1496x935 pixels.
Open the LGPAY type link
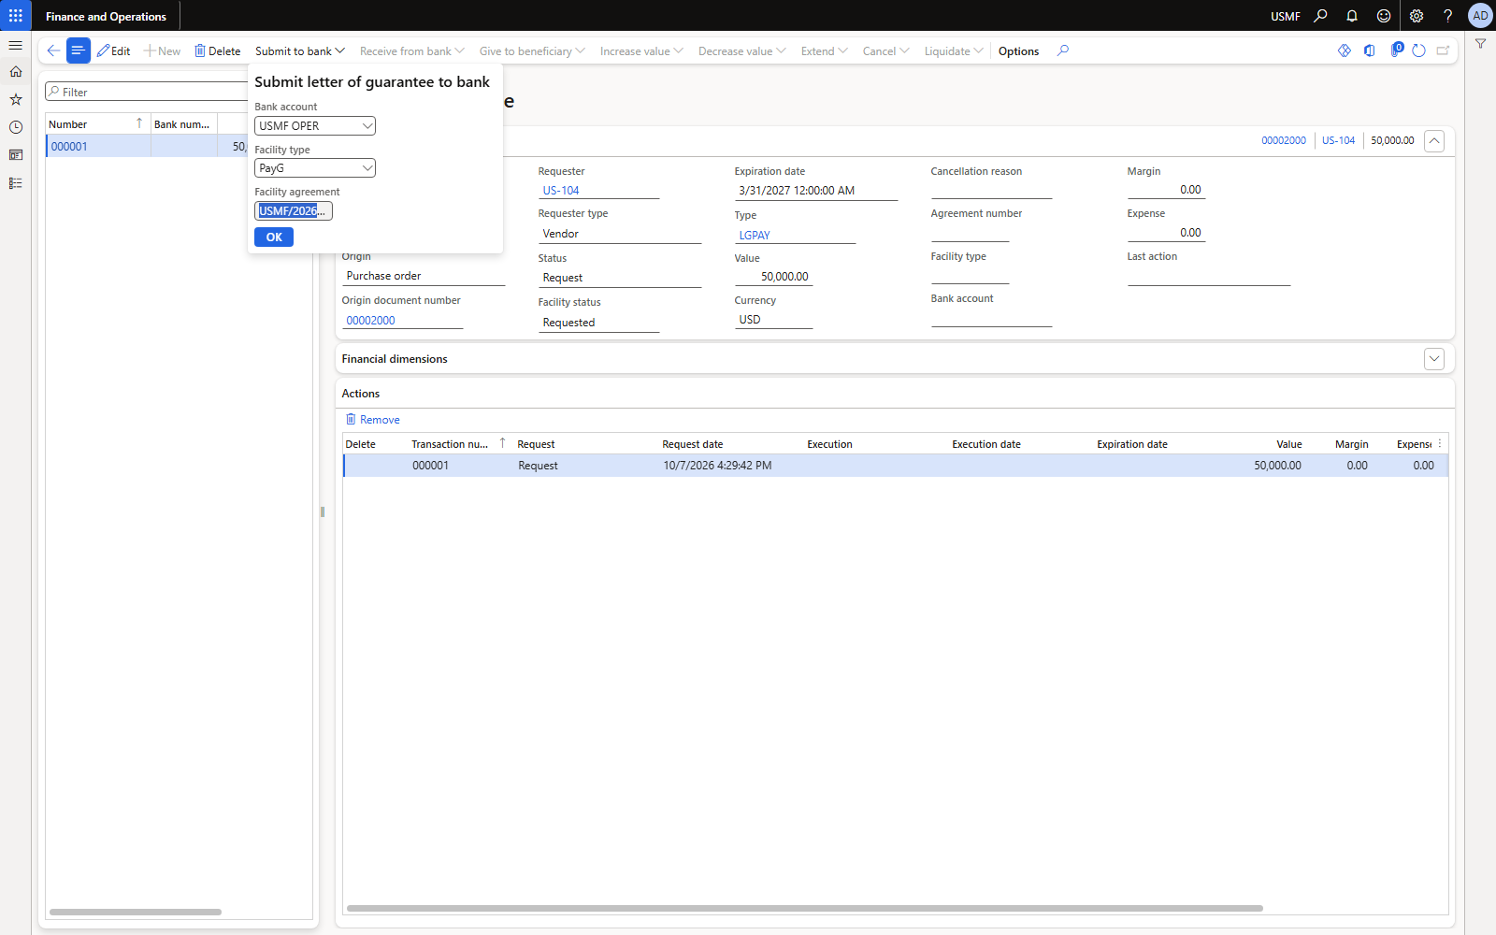coord(755,235)
